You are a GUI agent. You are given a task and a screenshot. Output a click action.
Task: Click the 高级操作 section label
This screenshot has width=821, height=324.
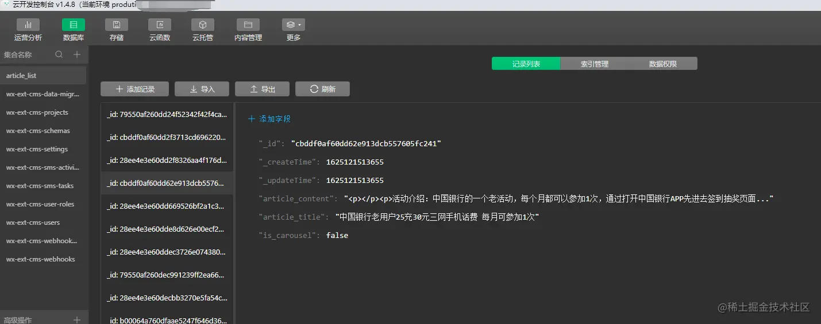click(x=18, y=320)
